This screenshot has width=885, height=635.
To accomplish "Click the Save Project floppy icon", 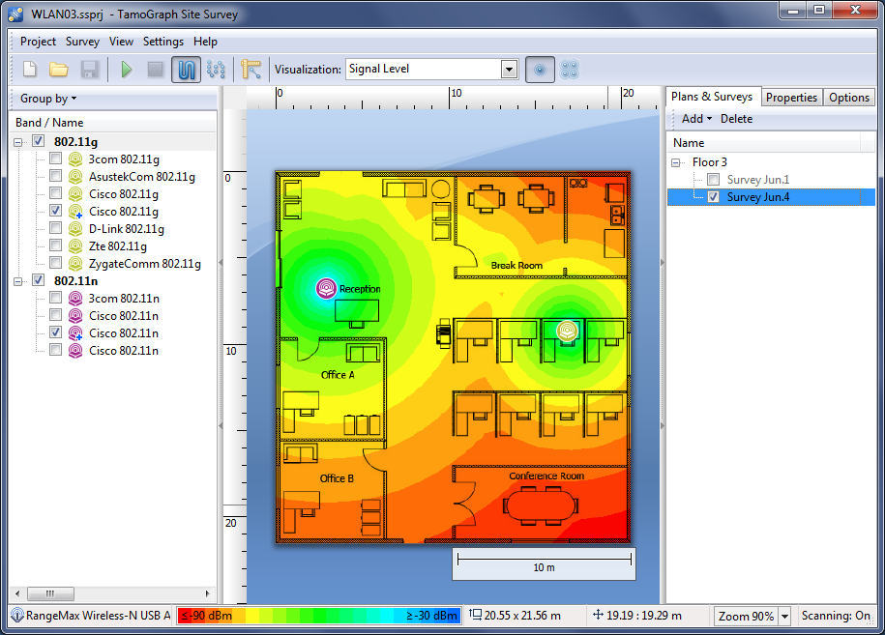I will (89, 70).
